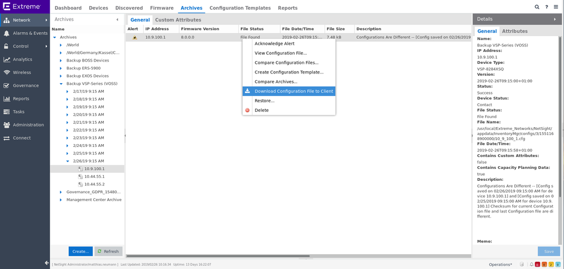This screenshot has height=269, width=564.
Task: Open the hamburger menu icon
Action: [x=556, y=7]
